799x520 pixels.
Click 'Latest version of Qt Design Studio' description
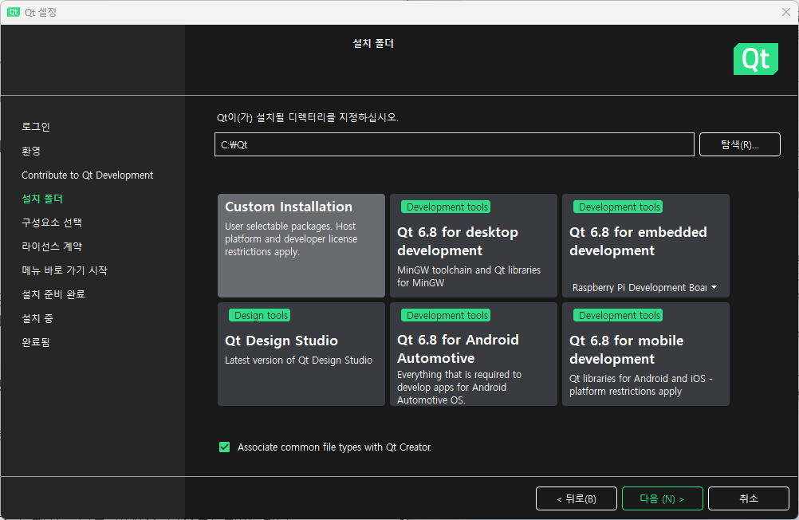pos(298,360)
